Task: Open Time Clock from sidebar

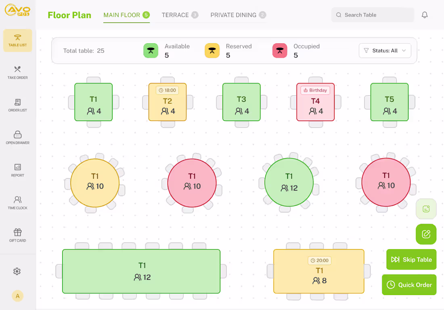Action: pyautogui.click(x=17, y=203)
